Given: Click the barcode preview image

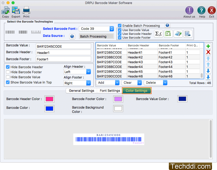Looking at the screenshot, I should pyautogui.click(x=109, y=139).
